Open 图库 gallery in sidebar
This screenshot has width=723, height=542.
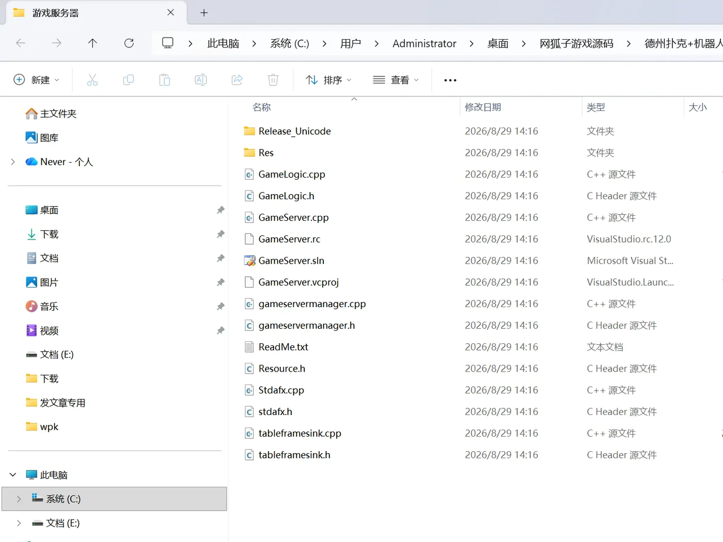pyautogui.click(x=42, y=138)
